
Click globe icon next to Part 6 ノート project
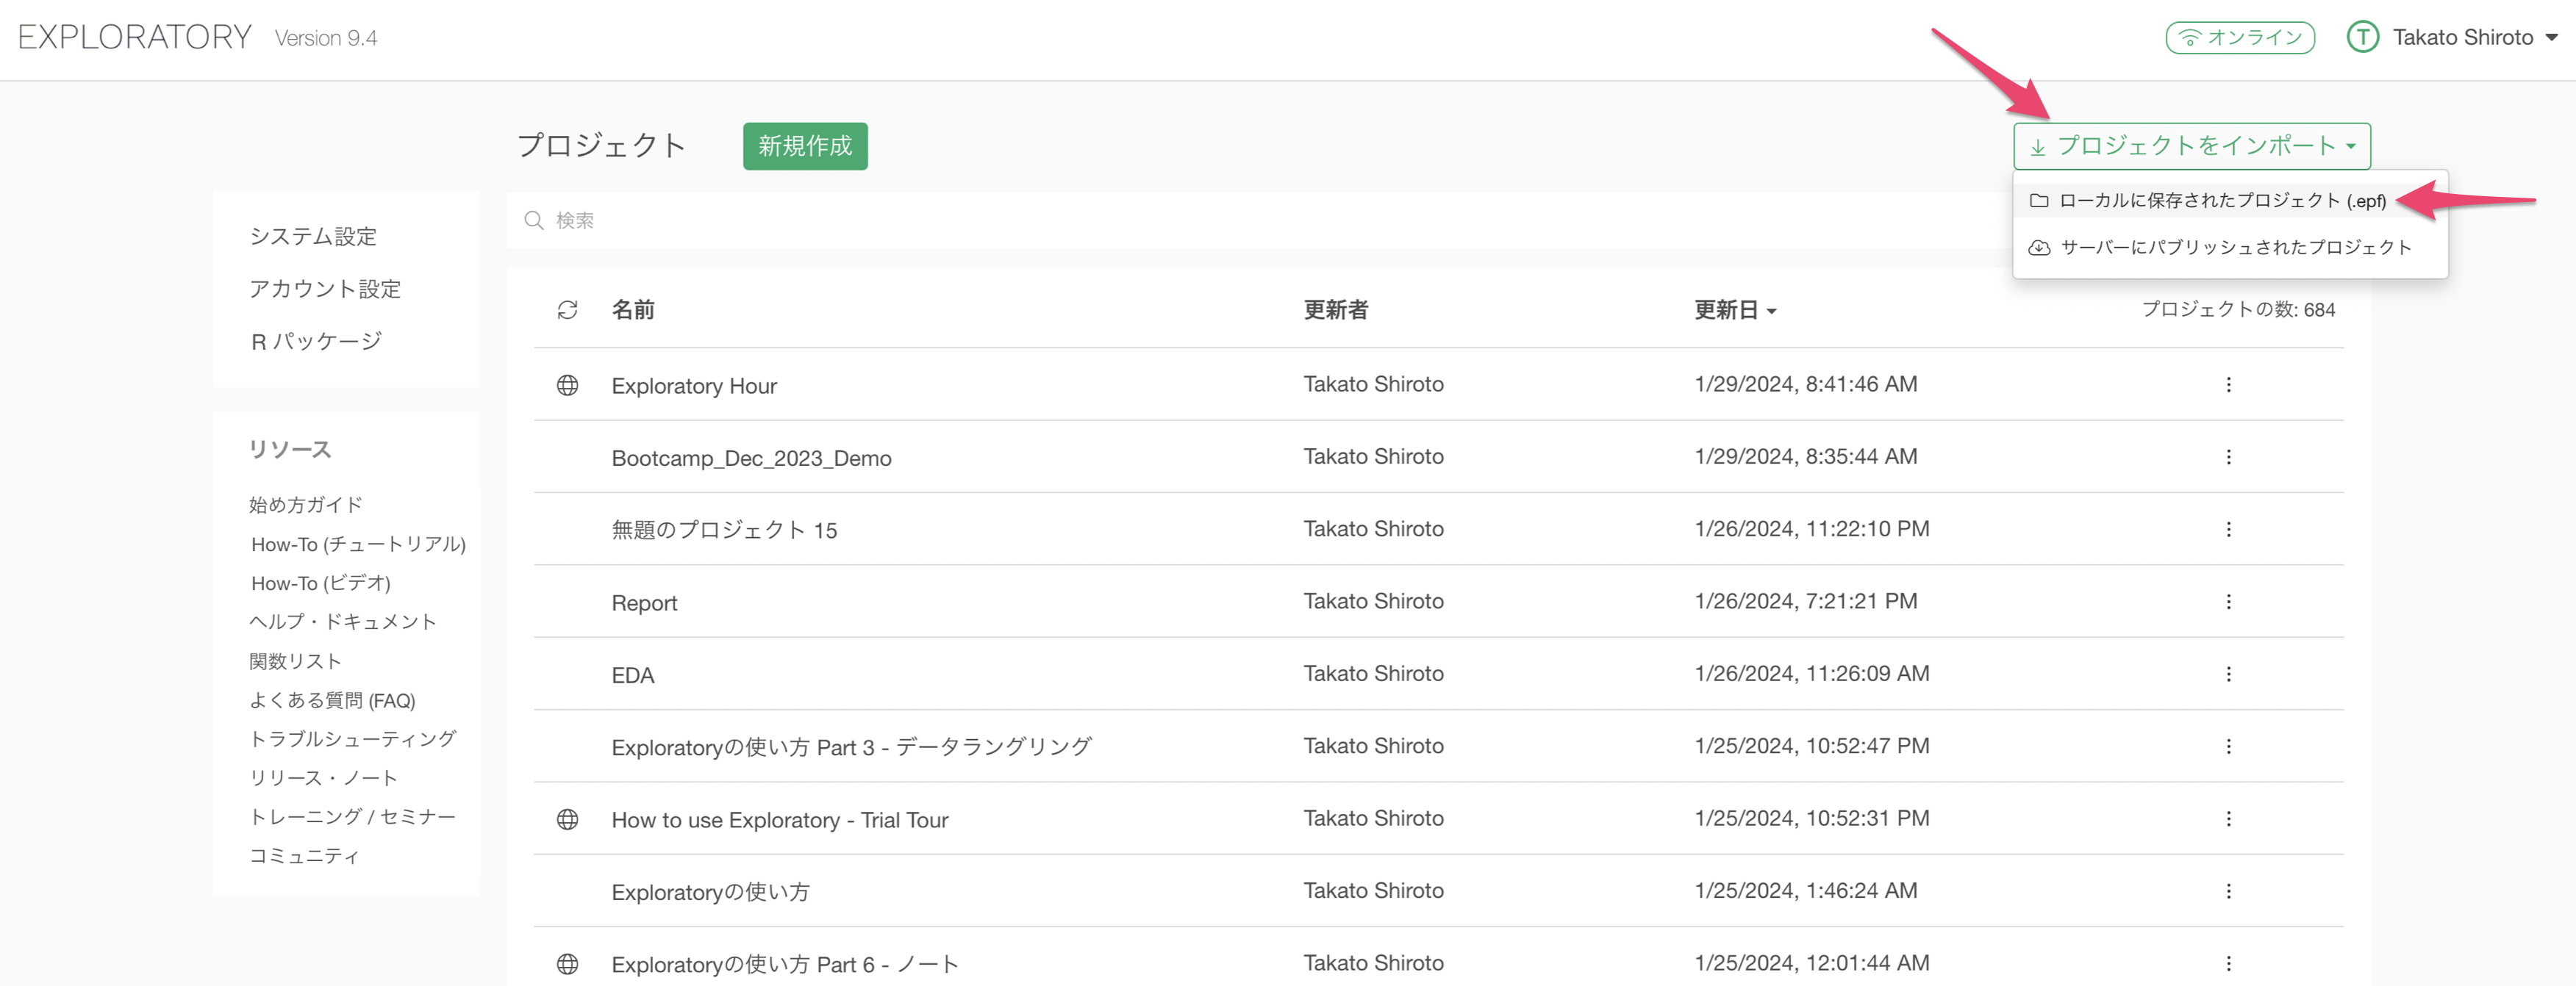point(567,964)
